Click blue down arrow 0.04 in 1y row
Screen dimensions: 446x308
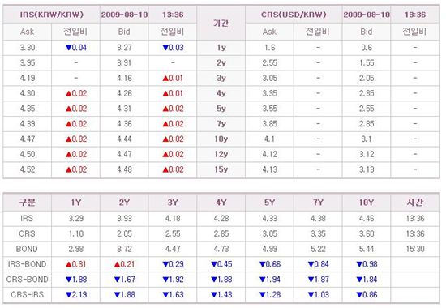coord(76,48)
